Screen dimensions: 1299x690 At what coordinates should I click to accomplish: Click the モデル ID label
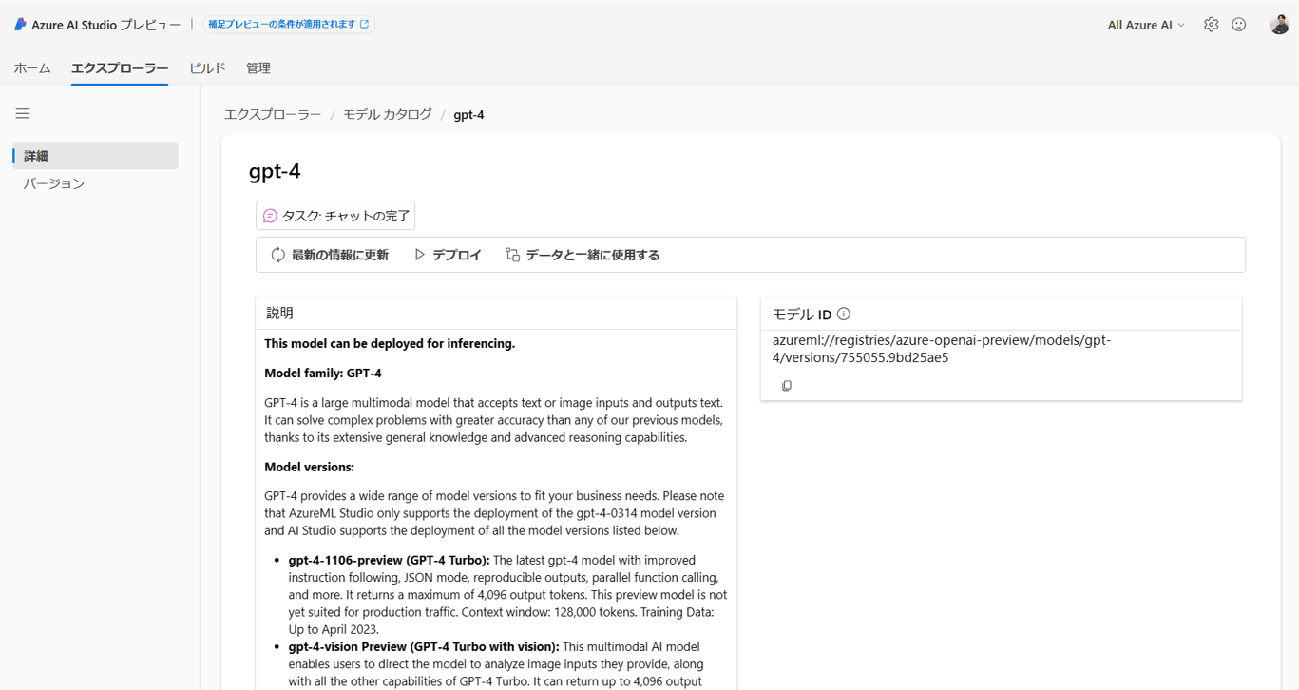pos(802,314)
